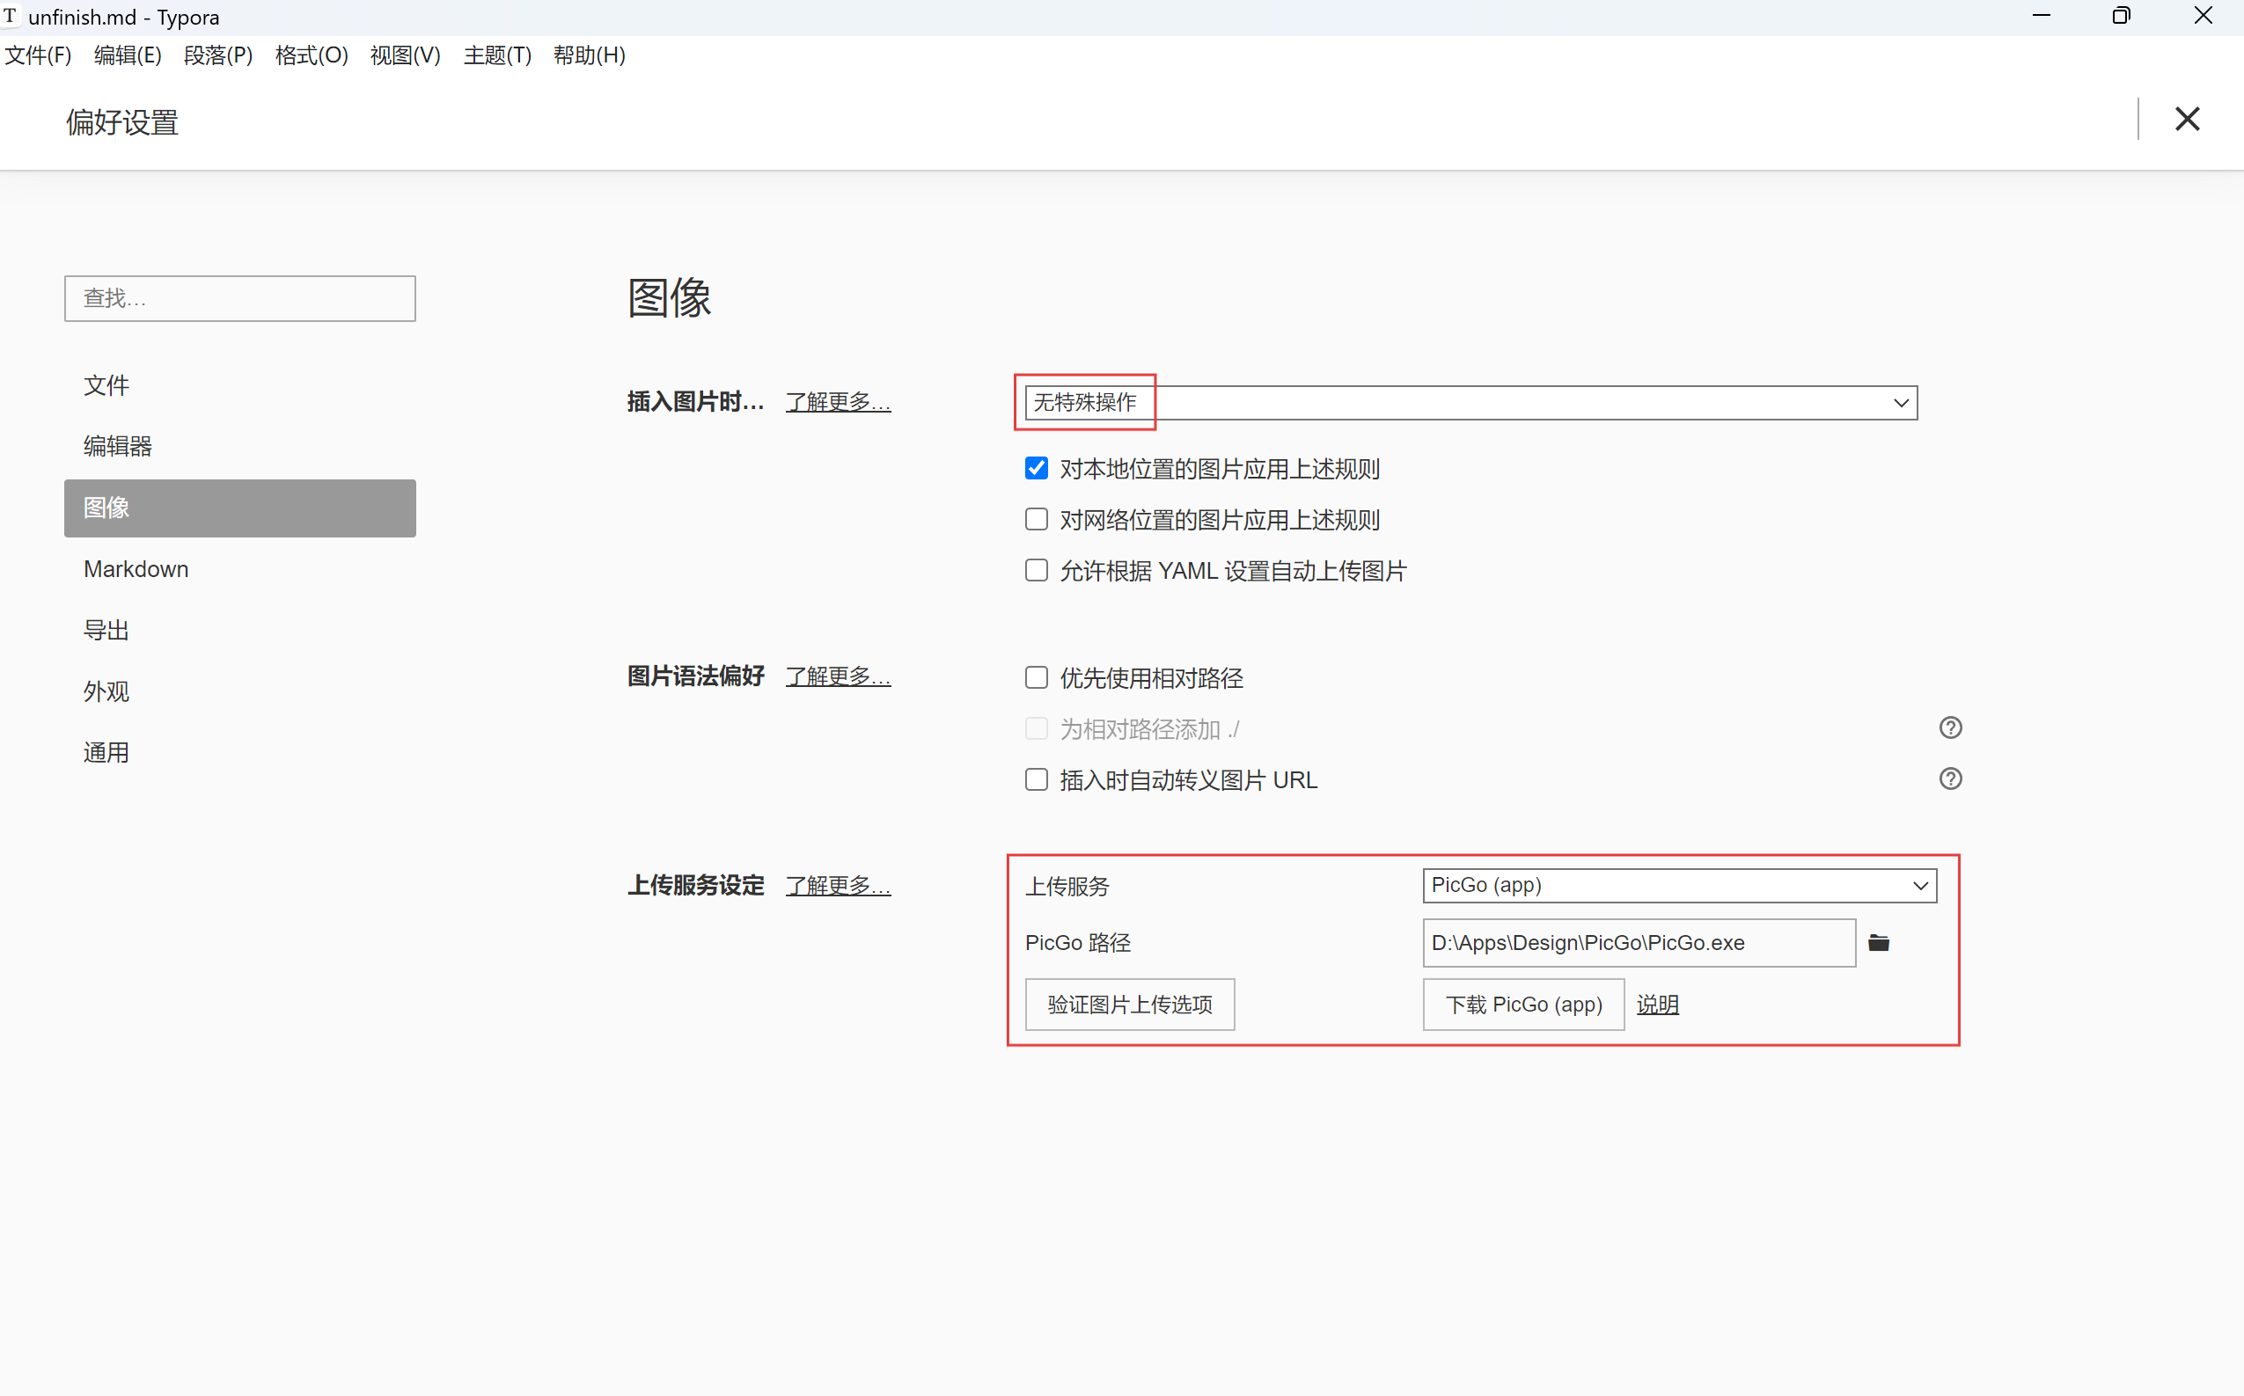Open the 文件(F) menu
Image resolution: width=2244 pixels, height=1396 pixels.
pos(38,55)
